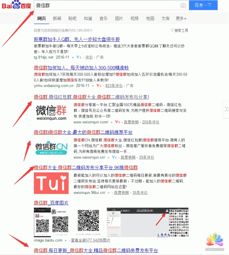The width and height of the screenshot is (229, 255).
Task: Open the 823条评价 link
Action: click(114, 86)
